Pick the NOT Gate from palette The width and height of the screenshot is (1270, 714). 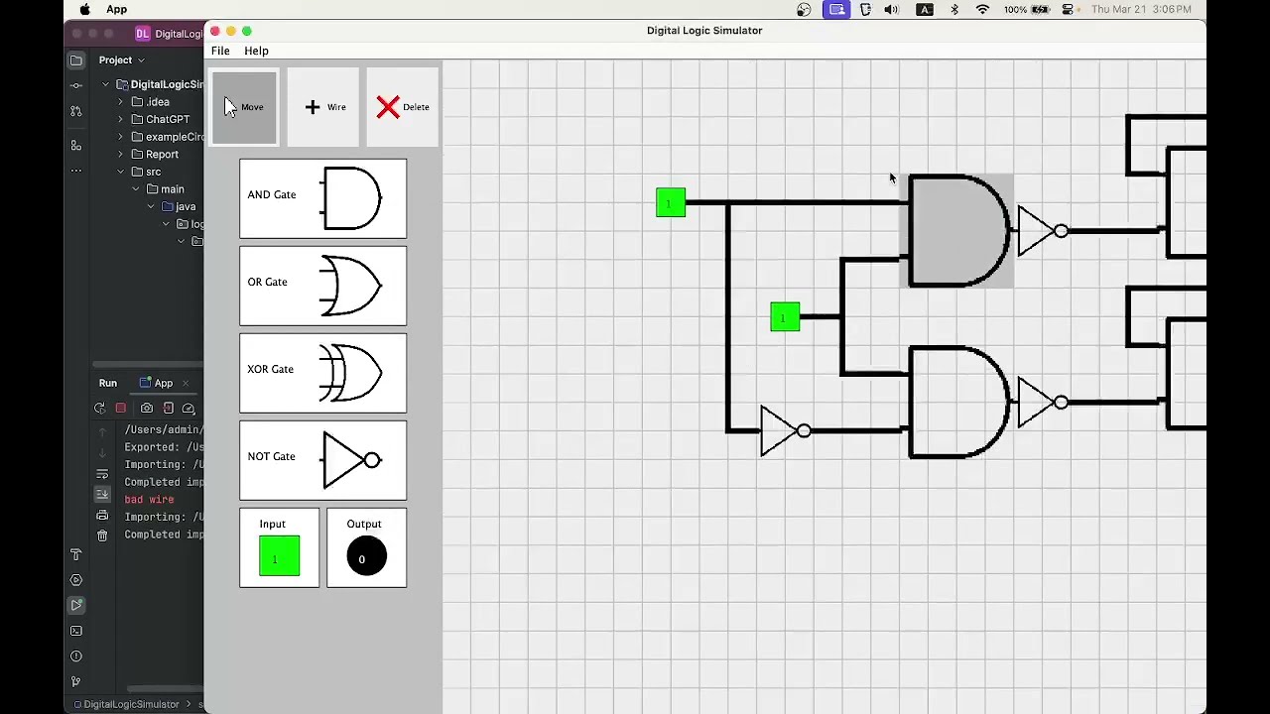322,460
